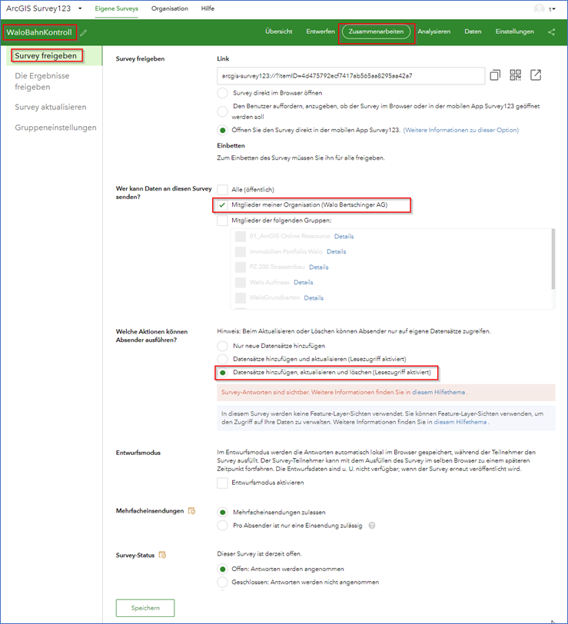Select option to prompt user browser or app
This screenshot has height=624, width=568.
tap(222, 111)
